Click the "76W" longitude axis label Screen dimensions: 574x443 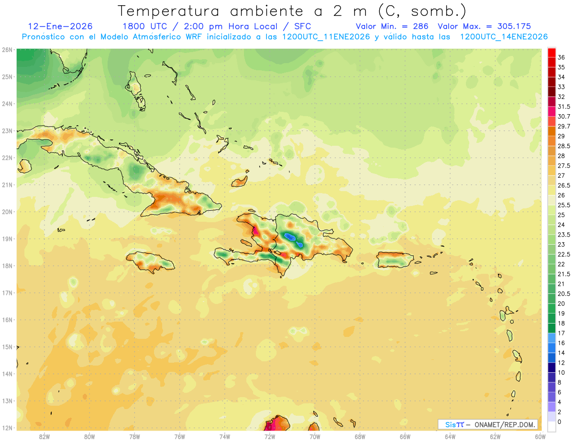(x=179, y=436)
